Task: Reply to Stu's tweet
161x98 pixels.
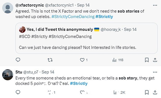Action: pos(18,92)
